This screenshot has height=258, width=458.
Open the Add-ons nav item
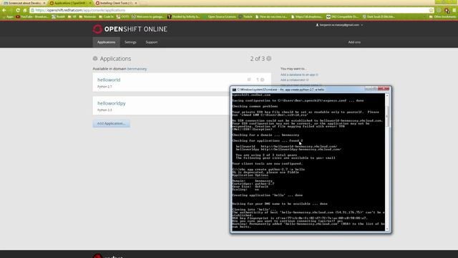(x=354, y=42)
